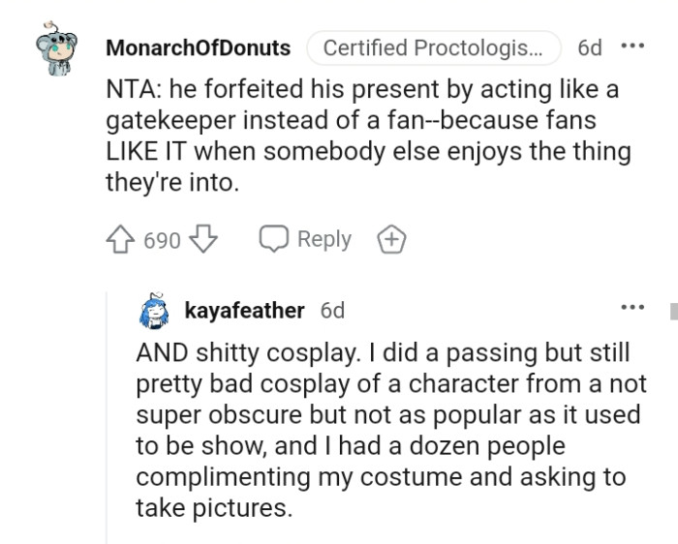Open more options for kayafeather's reply
Image resolution: width=678 pixels, height=544 pixels.
tap(632, 308)
